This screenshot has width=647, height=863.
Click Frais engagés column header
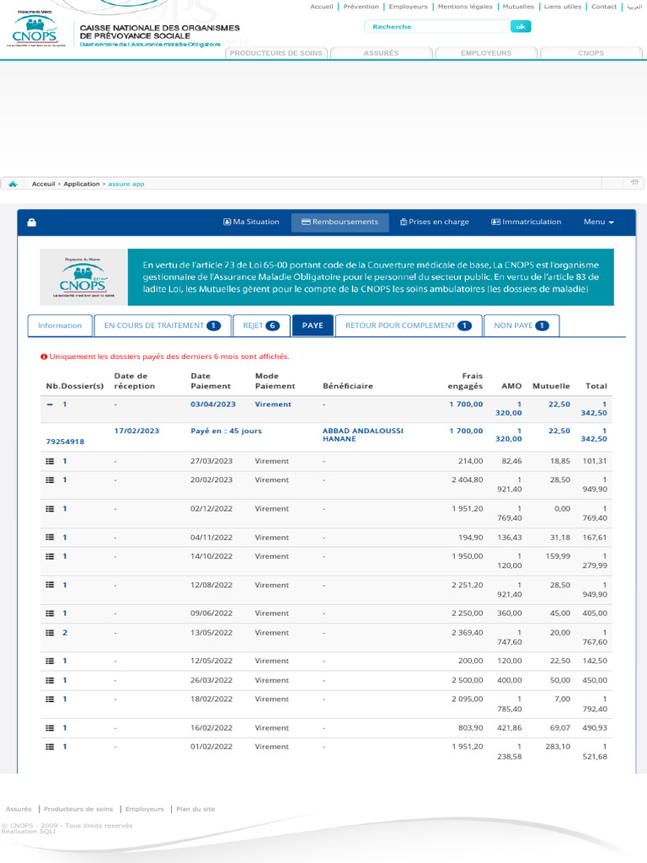coord(465,381)
